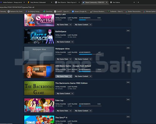Switch to the İlanı Düzenle tab
The image size is (156, 124).
67,2
